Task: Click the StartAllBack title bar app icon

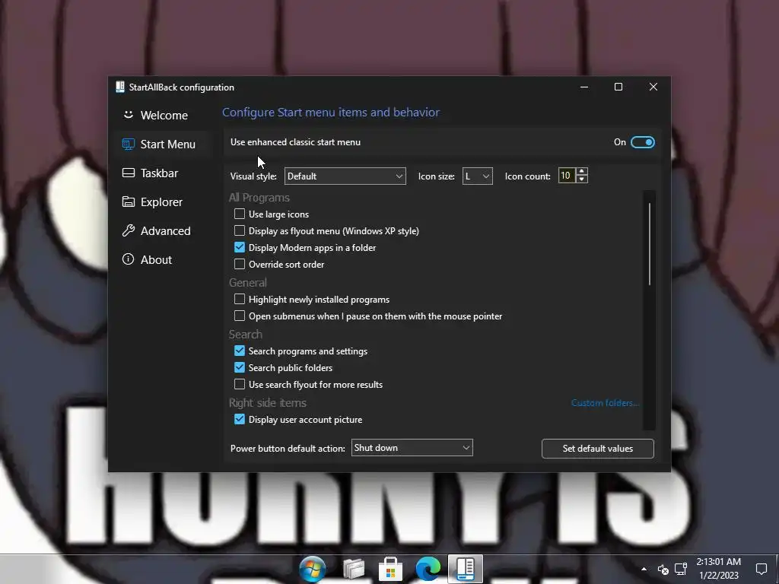Action: click(119, 87)
